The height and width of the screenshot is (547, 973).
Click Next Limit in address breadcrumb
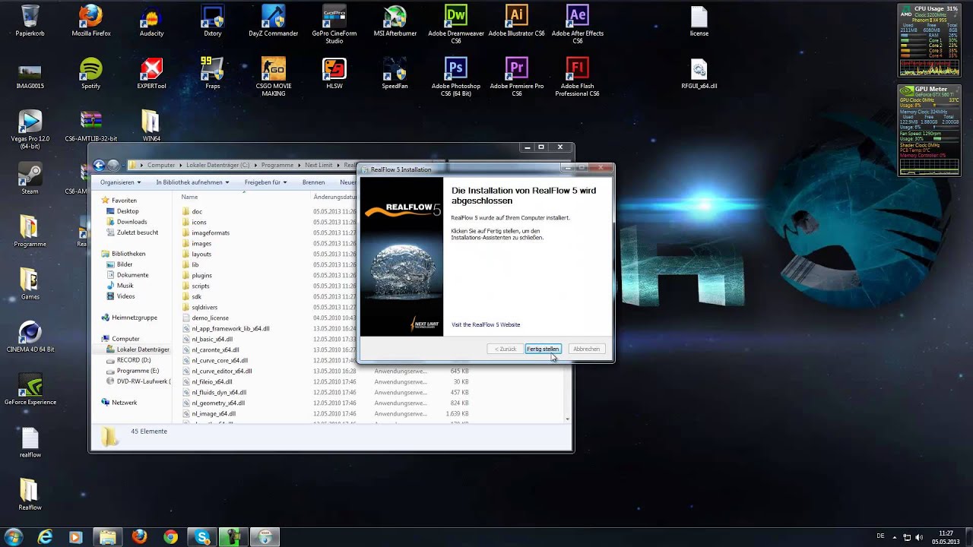click(319, 165)
